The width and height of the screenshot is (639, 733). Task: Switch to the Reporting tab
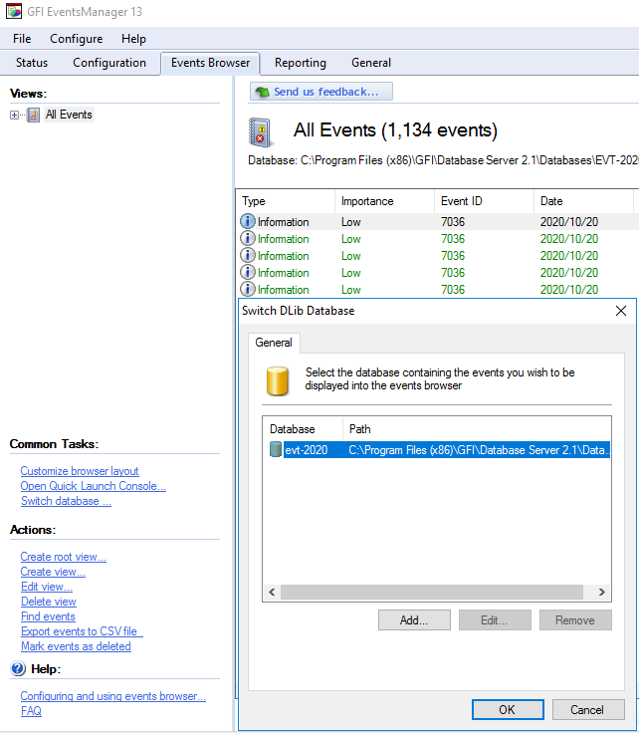tap(301, 63)
